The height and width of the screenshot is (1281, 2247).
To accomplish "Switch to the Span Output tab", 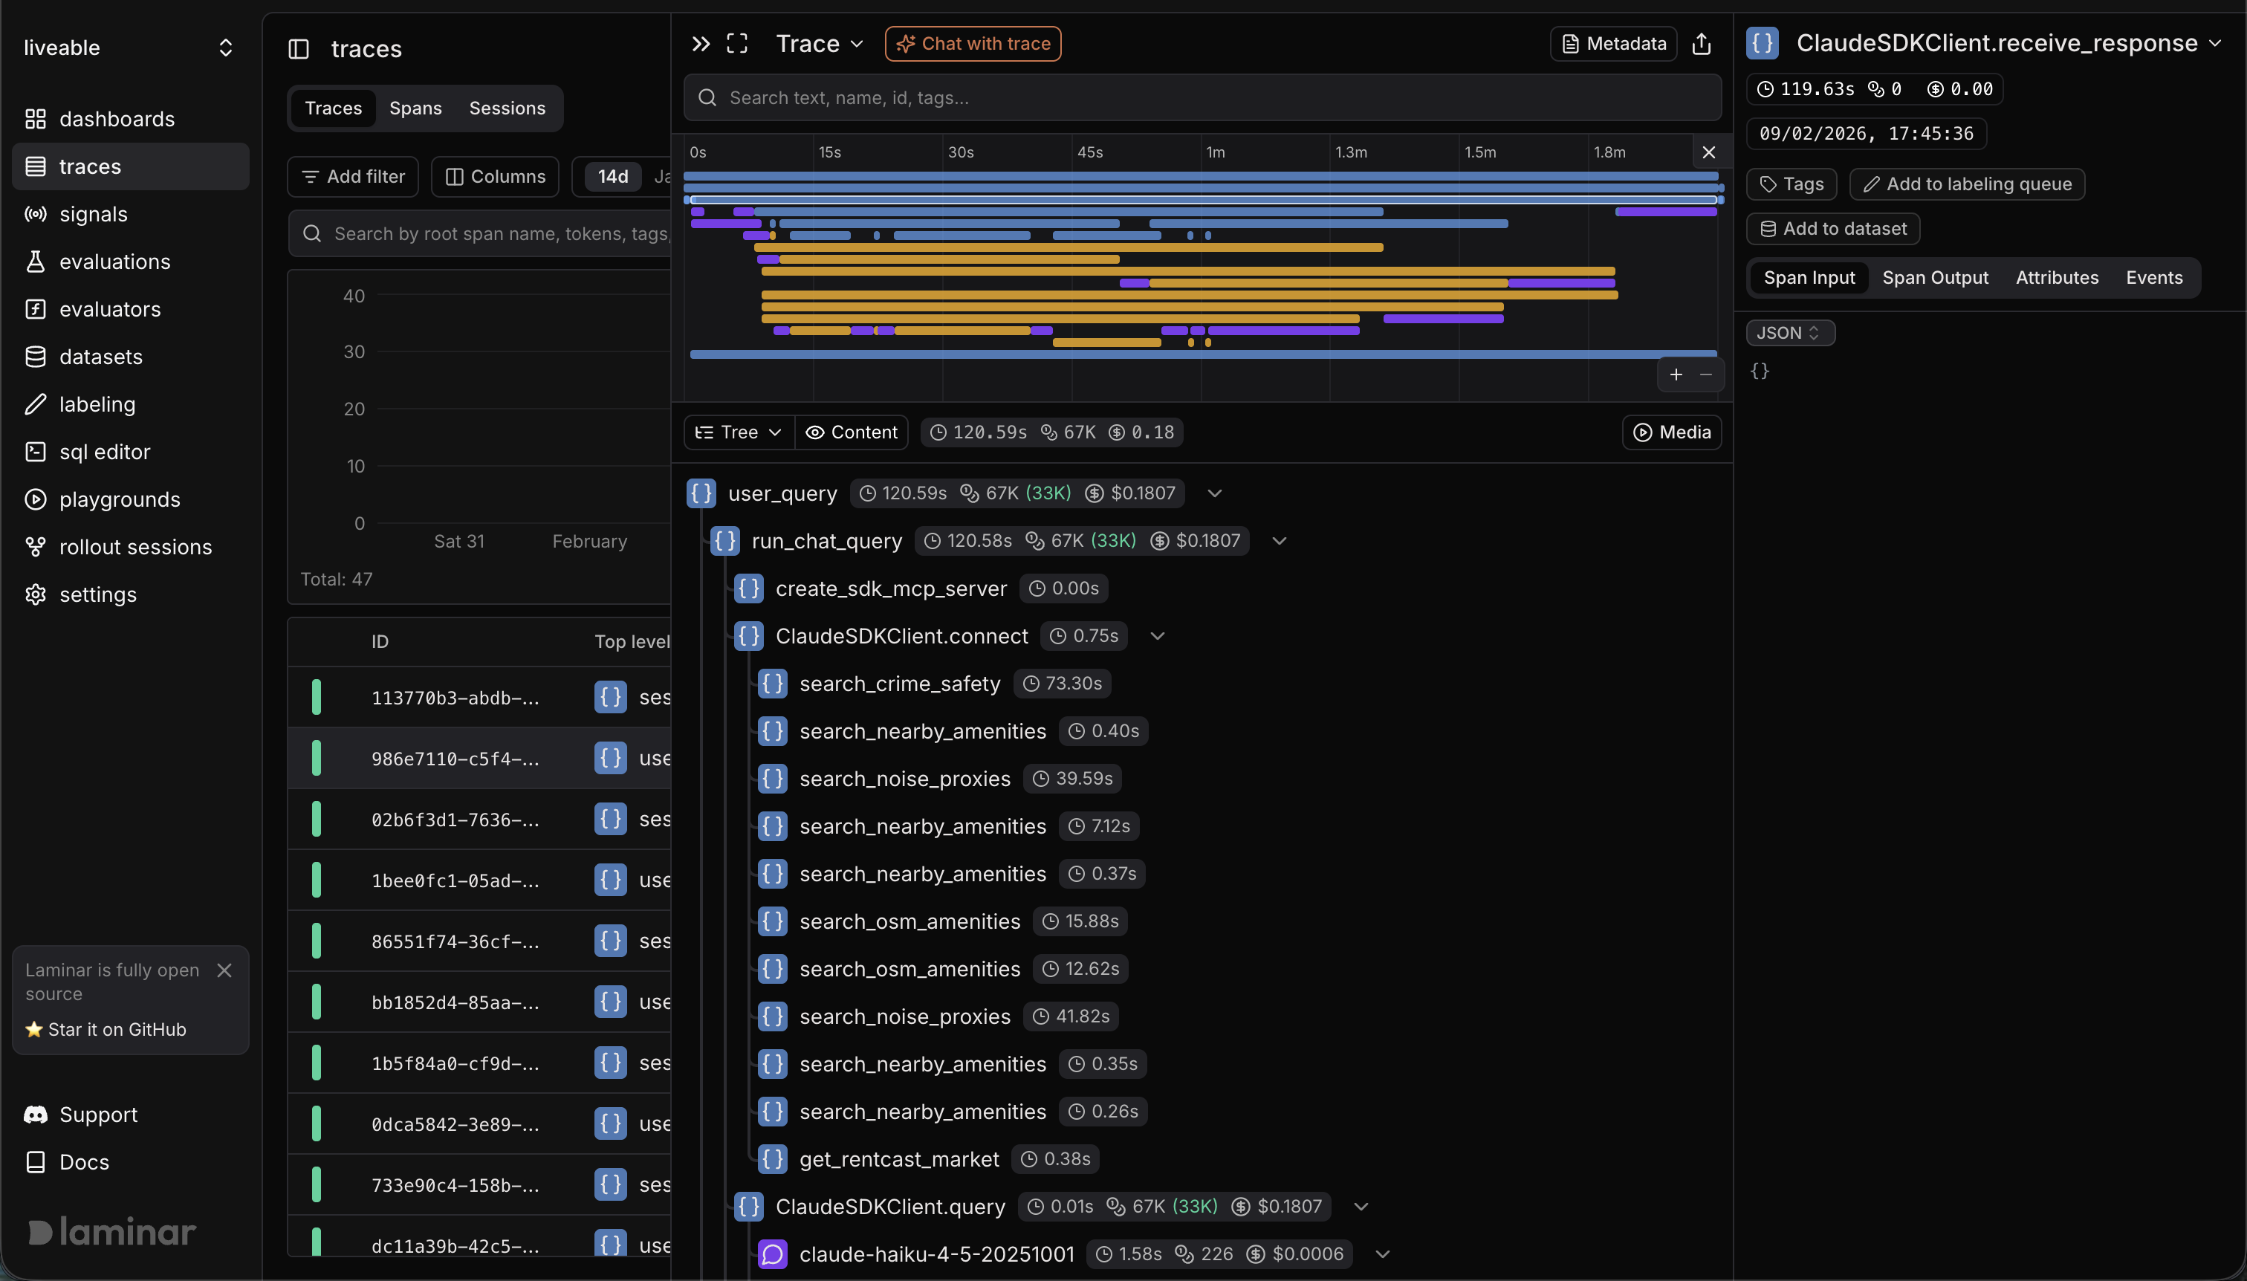I will (1935, 277).
